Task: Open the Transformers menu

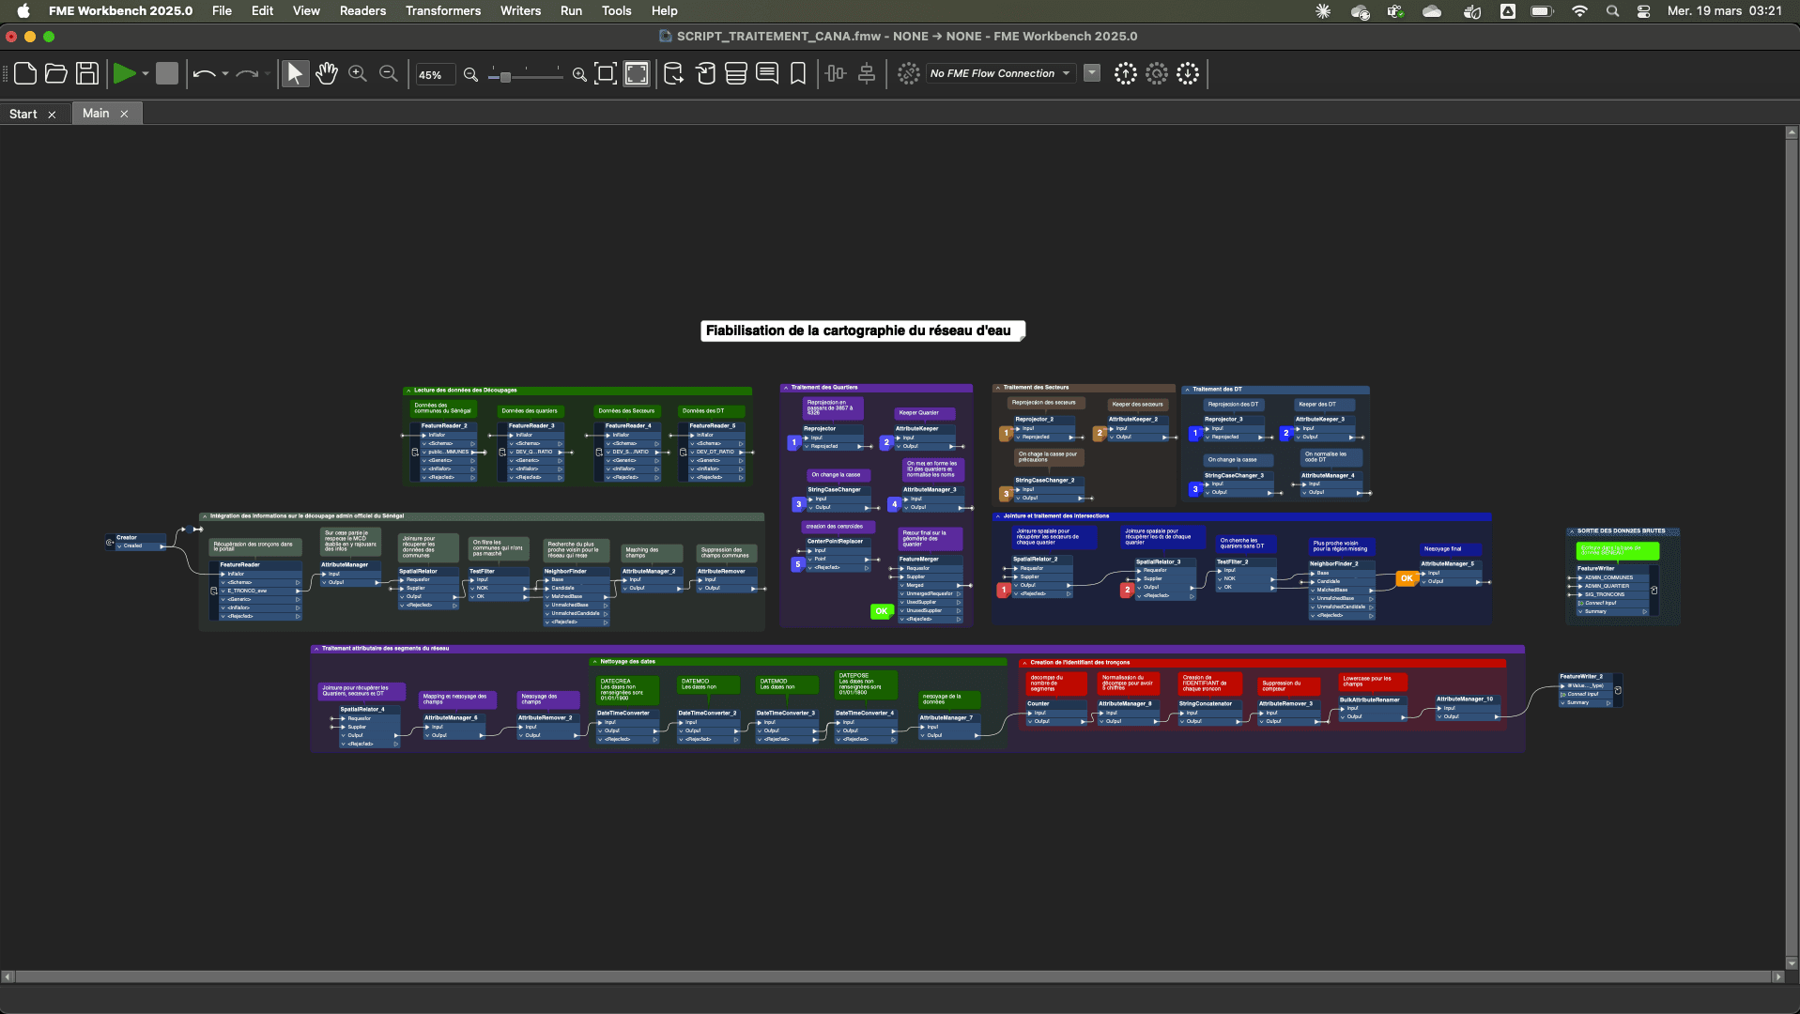Action: click(443, 10)
